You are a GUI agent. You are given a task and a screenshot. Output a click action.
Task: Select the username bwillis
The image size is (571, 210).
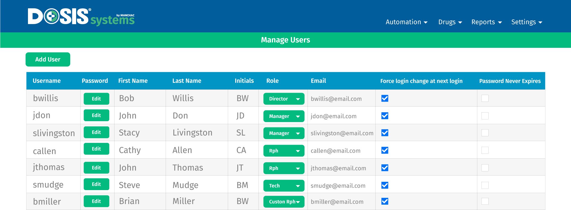[46, 98]
